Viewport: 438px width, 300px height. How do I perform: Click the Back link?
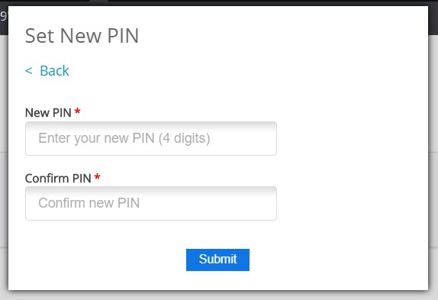coord(47,71)
